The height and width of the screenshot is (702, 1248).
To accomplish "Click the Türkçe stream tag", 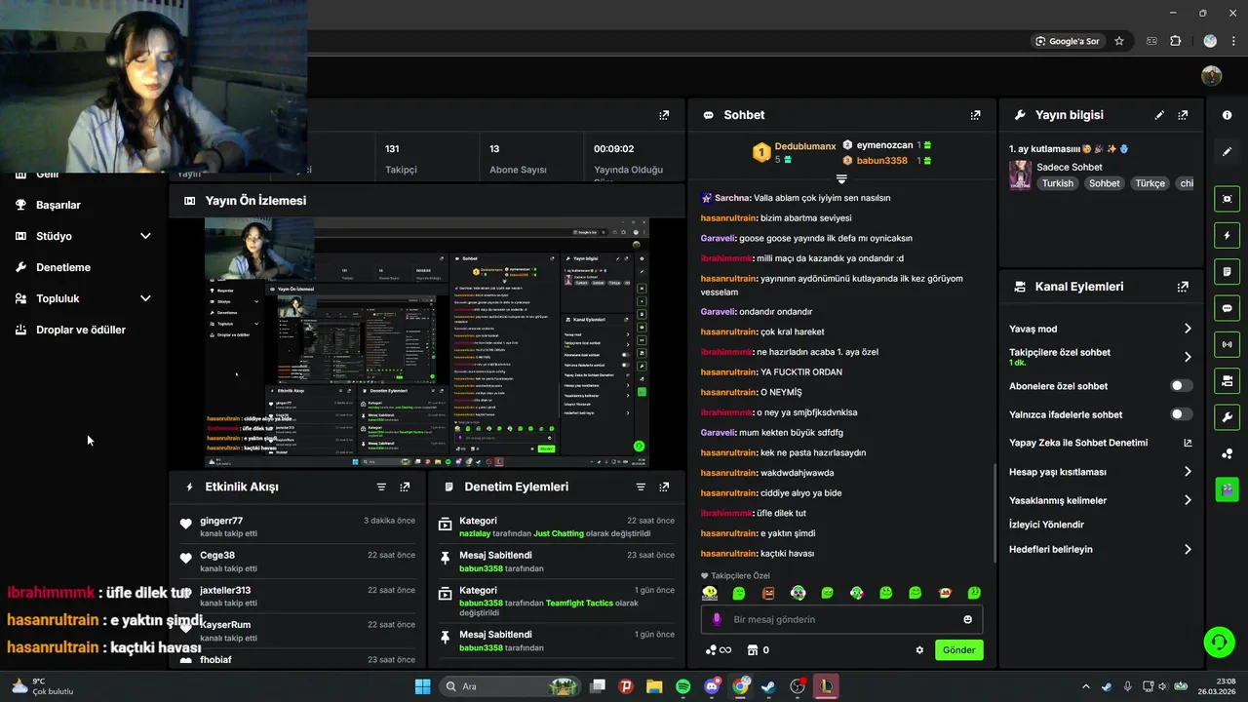I will (1150, 183).
